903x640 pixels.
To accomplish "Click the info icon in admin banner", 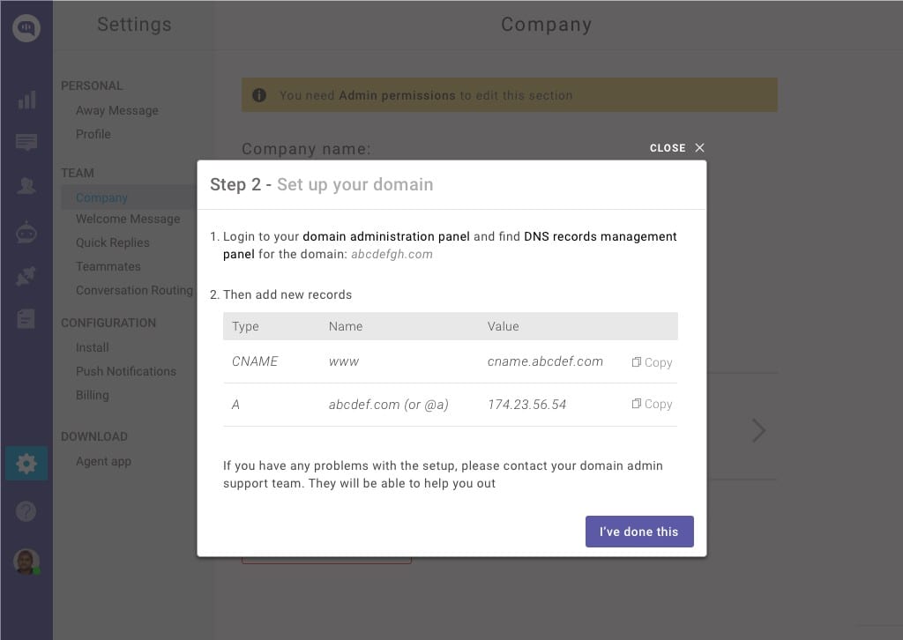I will coord(259,95).
